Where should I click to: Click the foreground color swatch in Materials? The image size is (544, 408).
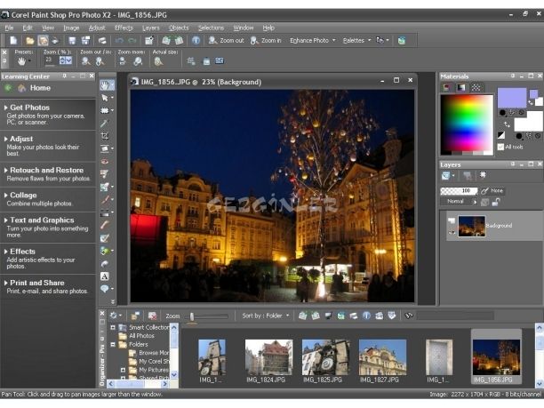[511, 96]
